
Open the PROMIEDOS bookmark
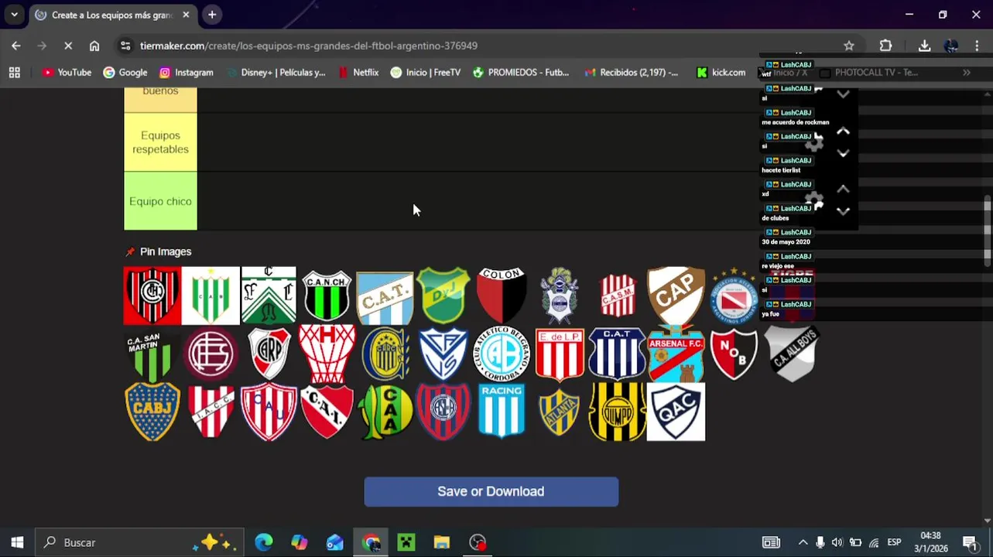click(x=521, y=72)
